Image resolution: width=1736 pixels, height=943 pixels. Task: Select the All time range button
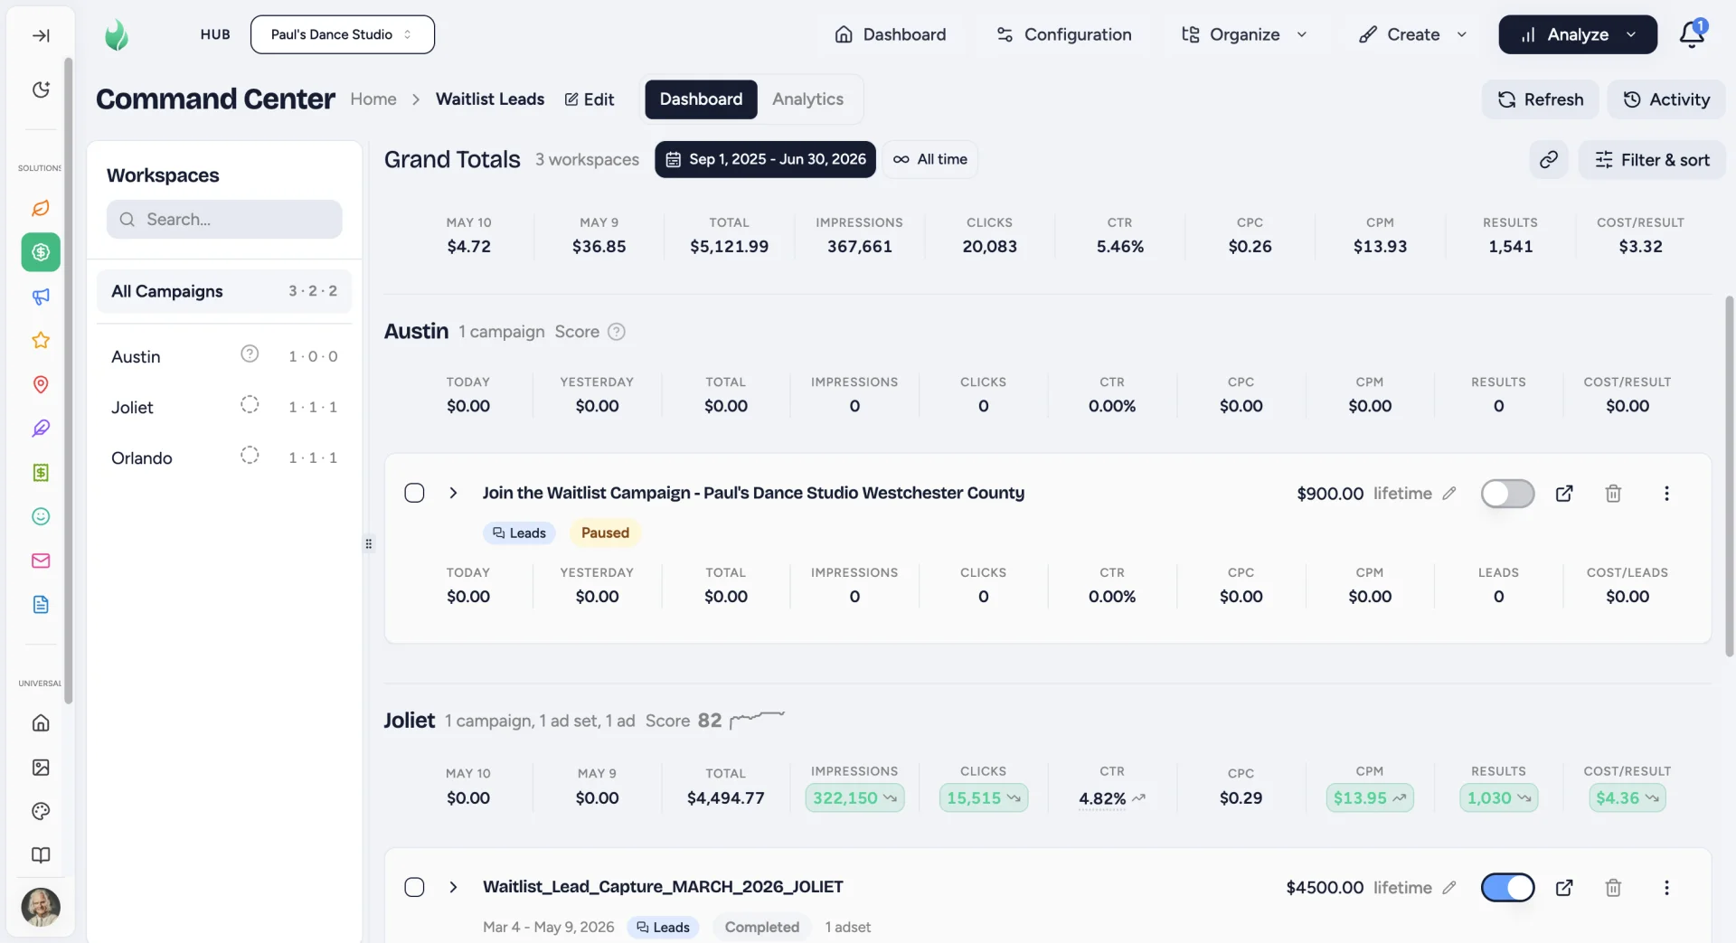(x=929, y=160)
